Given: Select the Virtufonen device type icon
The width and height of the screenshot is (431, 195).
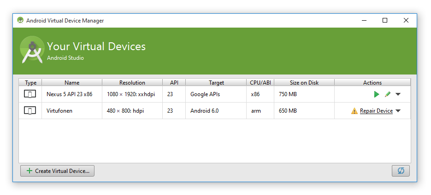Looking at the screenshot, I should (x=30, y=111).
